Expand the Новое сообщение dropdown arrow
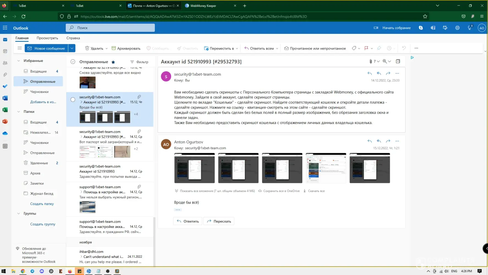The image size is (488, 275). [x=72, y=48]
